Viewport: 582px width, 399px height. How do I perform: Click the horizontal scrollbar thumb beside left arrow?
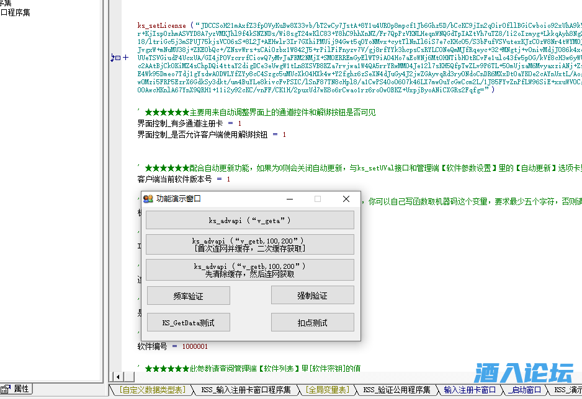pos(128,377)
